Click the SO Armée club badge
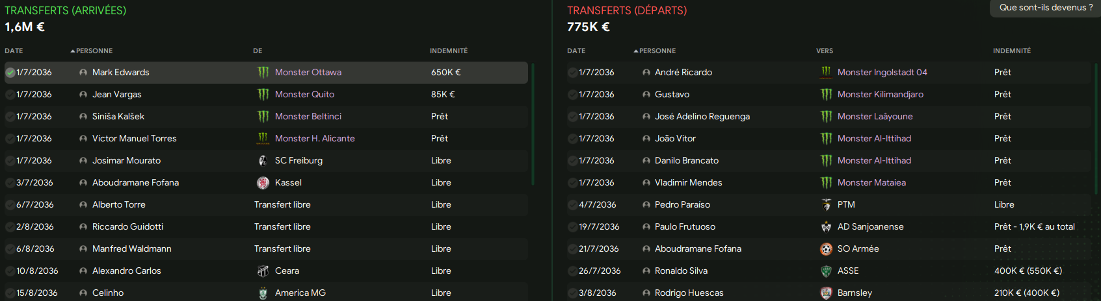 point(826,249)
